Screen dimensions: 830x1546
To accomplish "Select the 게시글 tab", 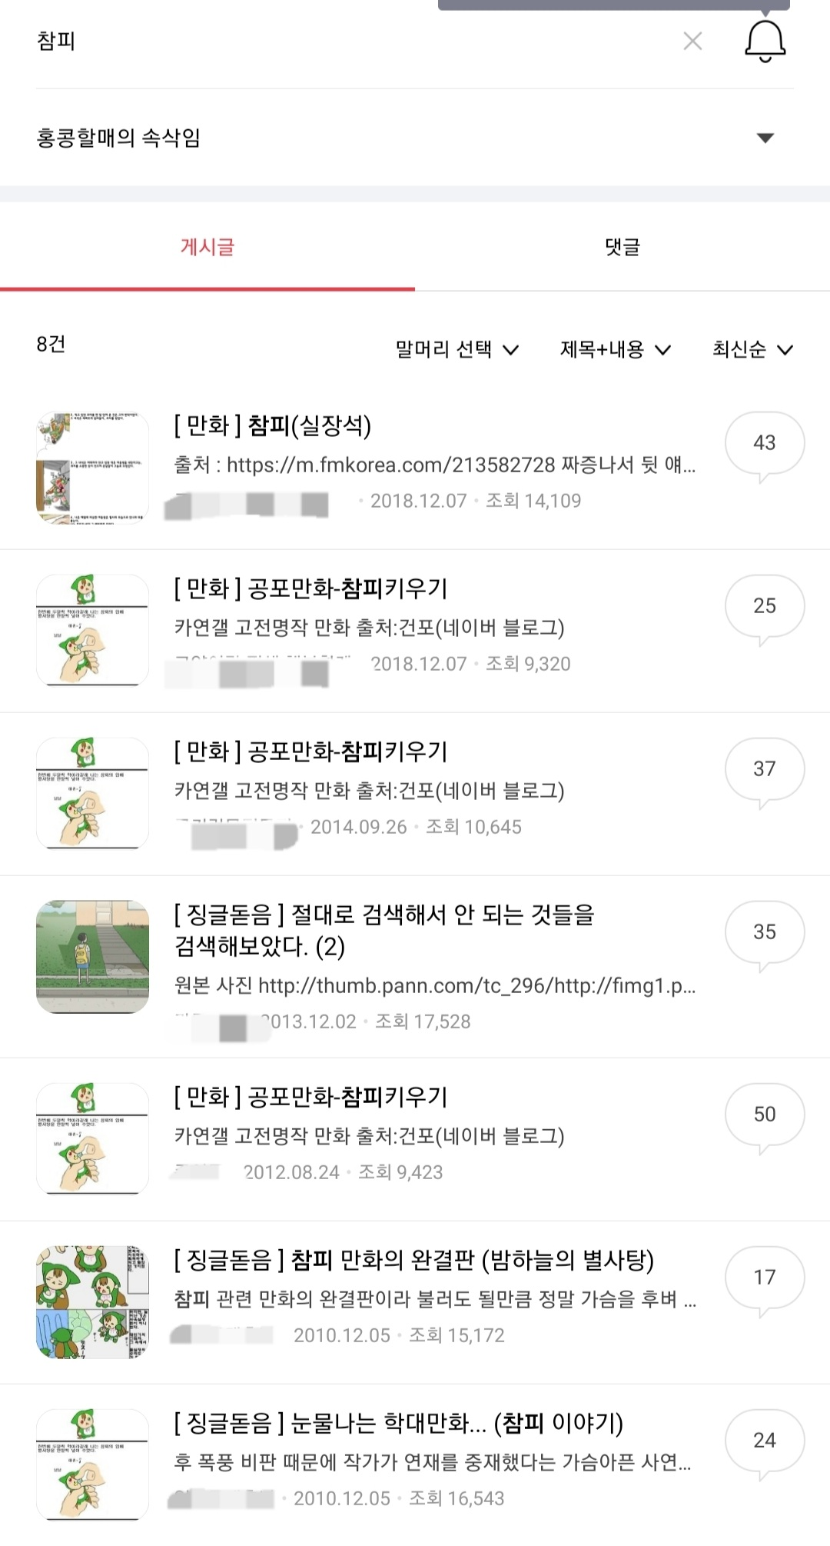I will (207, 247).
